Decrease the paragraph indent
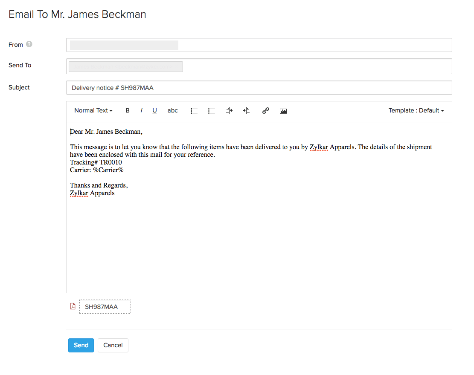Image resolution: width=474 pixels, height=375 pixels. 229,111
